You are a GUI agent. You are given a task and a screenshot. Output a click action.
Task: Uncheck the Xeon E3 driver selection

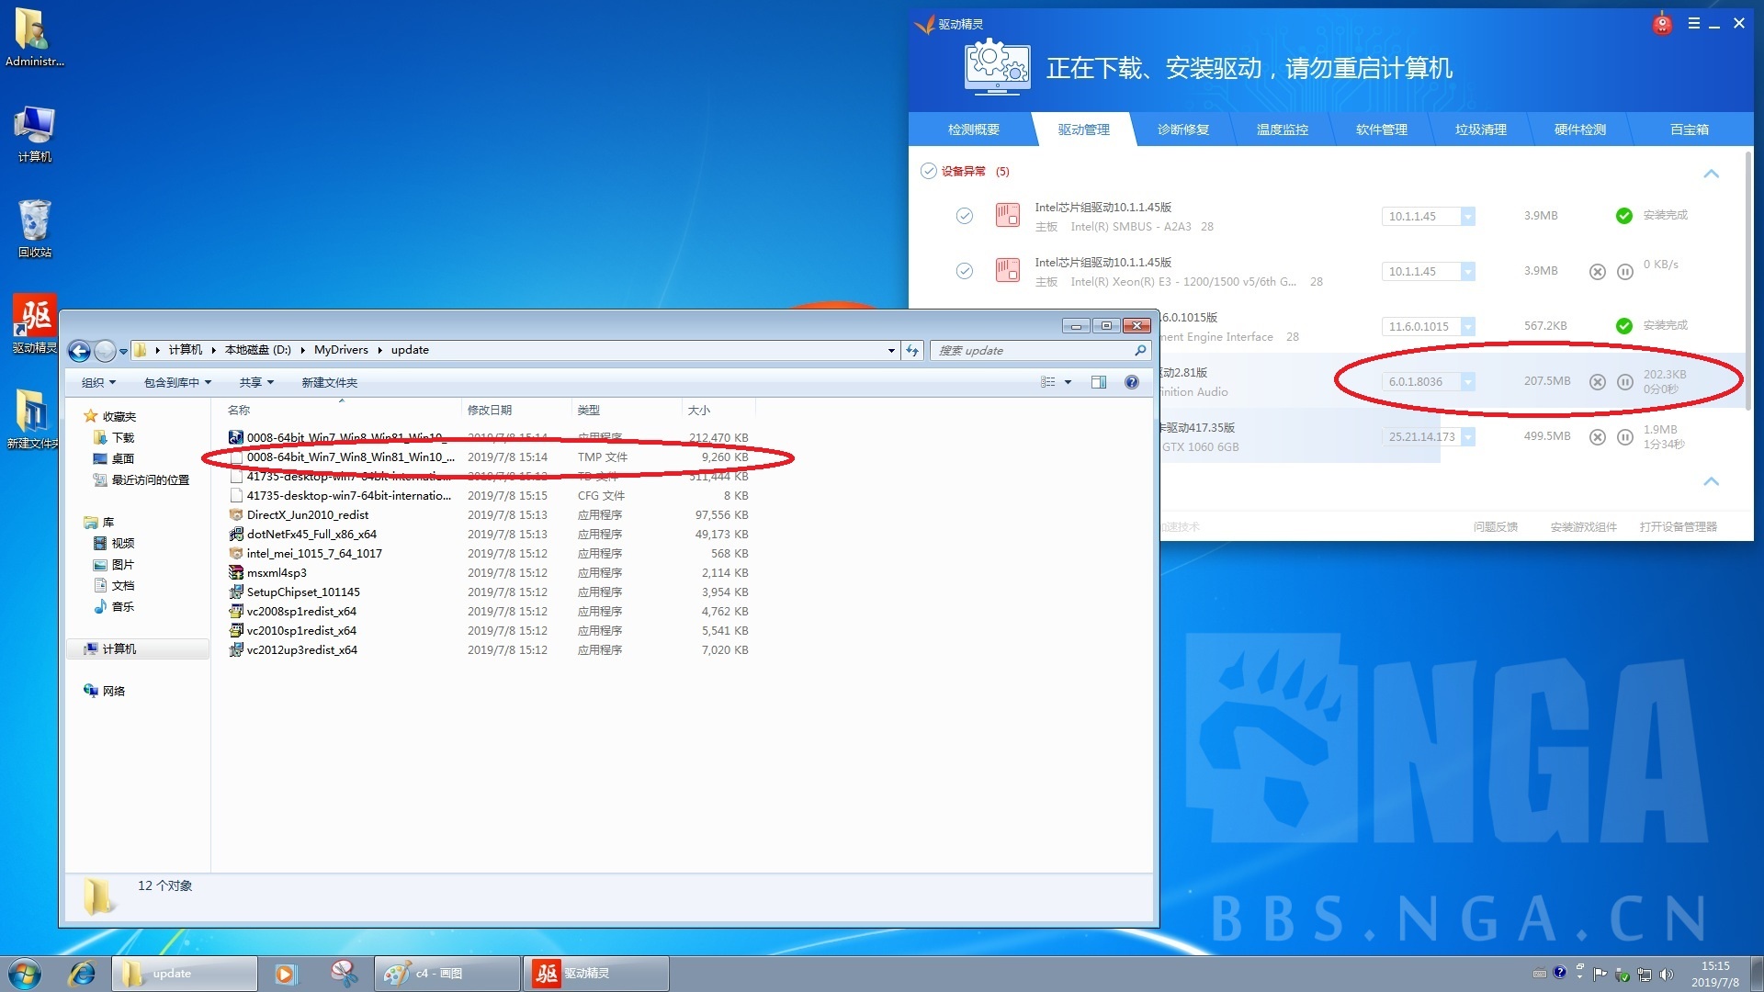pos(965,271)
